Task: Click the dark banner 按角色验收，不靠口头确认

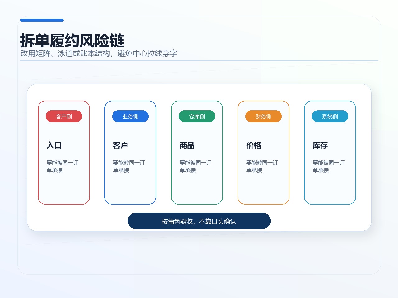Action: (x=199, y=221)
